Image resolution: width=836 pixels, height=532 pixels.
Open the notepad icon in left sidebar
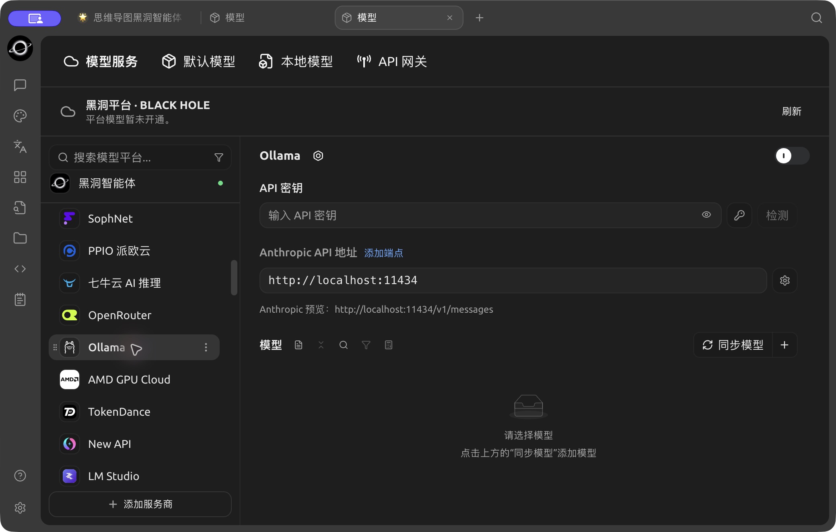tap(20, 299)
